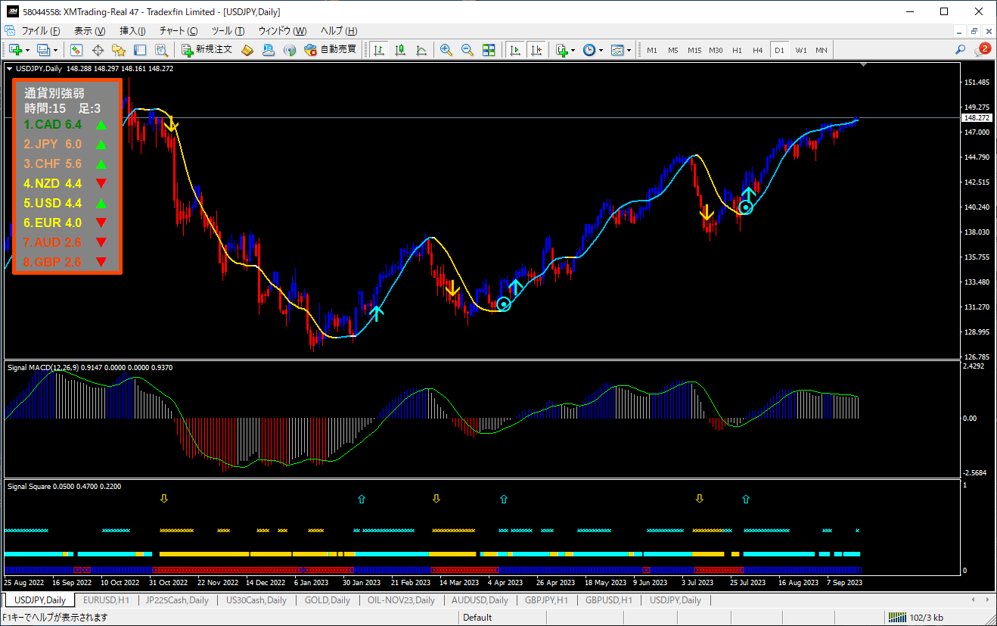Toggle chart auto scroll

(x=514, y=50)
